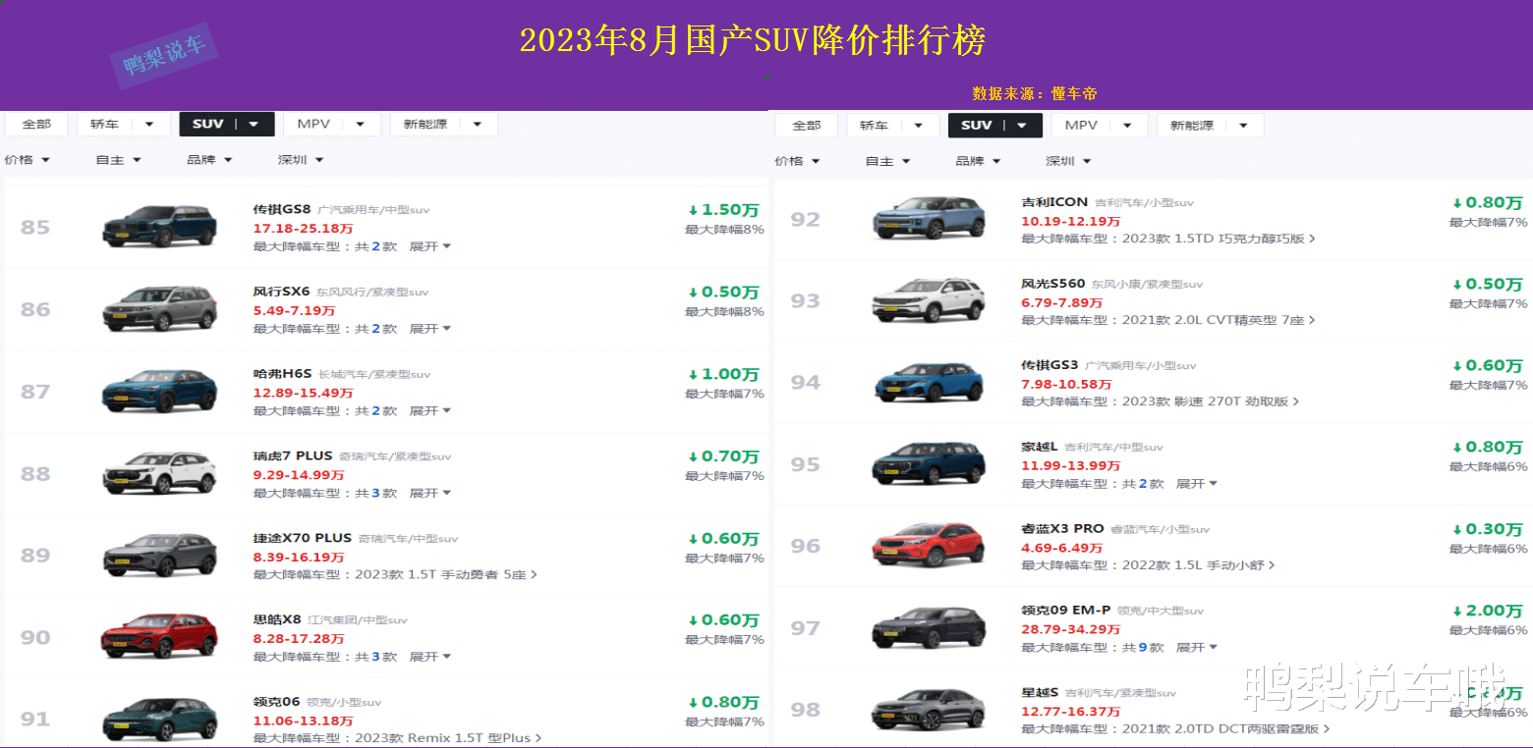The height and width of the screenshot is (748, 1533).
Task: Open 深圳 city filter above the 传祺GS8 list
Action: [301, 160]
